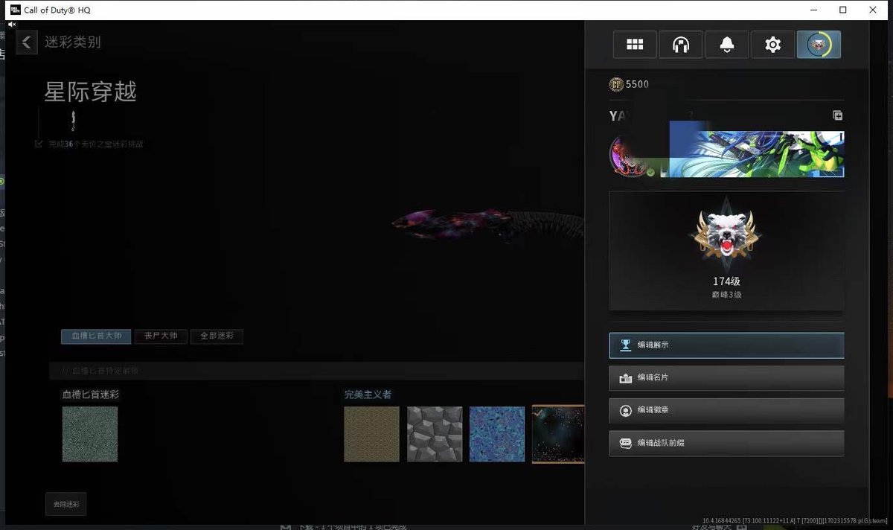Open the headset social icon

(x=681, y=45)
